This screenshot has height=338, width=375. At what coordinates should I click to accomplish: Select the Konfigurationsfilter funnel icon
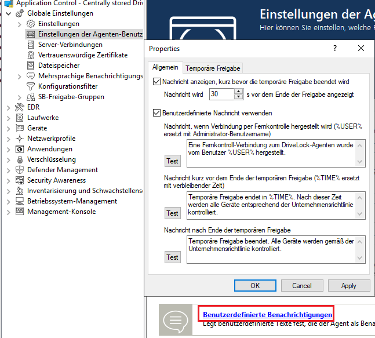tap(31, 86)
